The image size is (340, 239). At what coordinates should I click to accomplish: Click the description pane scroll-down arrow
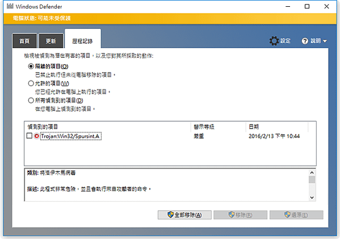click(x=312, y=198)
